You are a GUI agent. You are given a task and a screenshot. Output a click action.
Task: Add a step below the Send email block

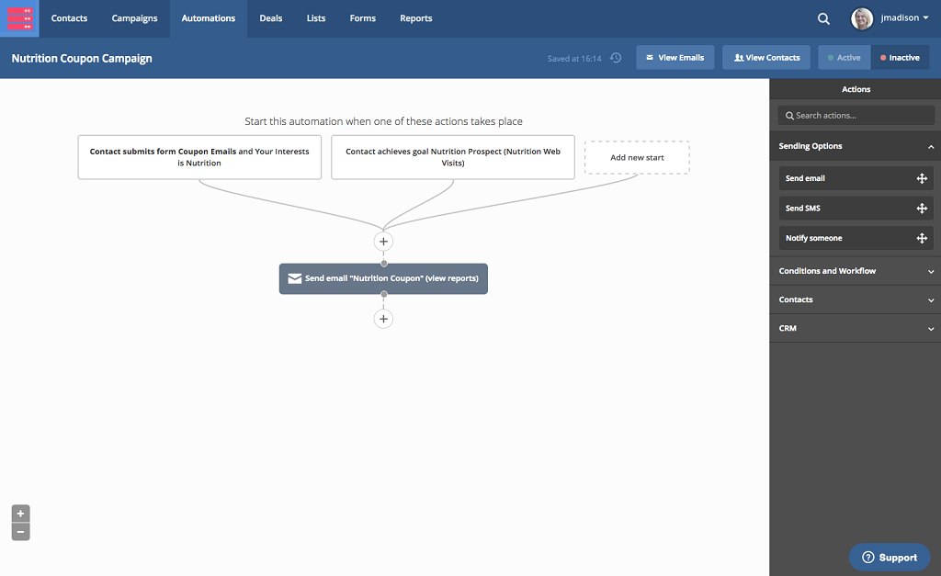(x=383, y=319)
